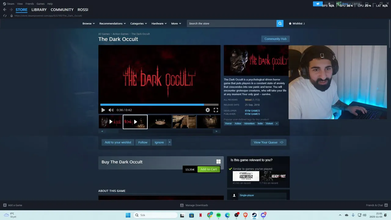Screen dimensions: 391x220
Task: Open Ready or Not similar game image
Action: [x=273, y=176]
